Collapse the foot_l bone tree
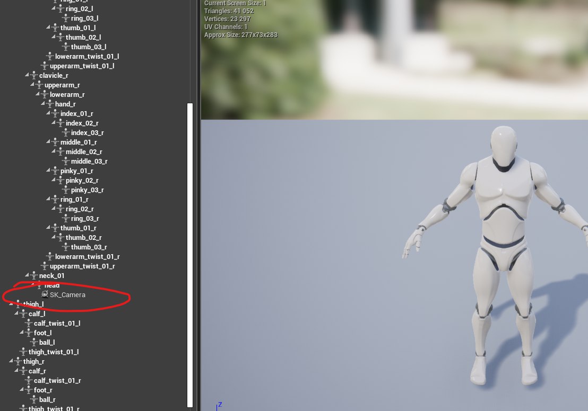Screen dimensions: 588x411 click(x=22, y=333)
